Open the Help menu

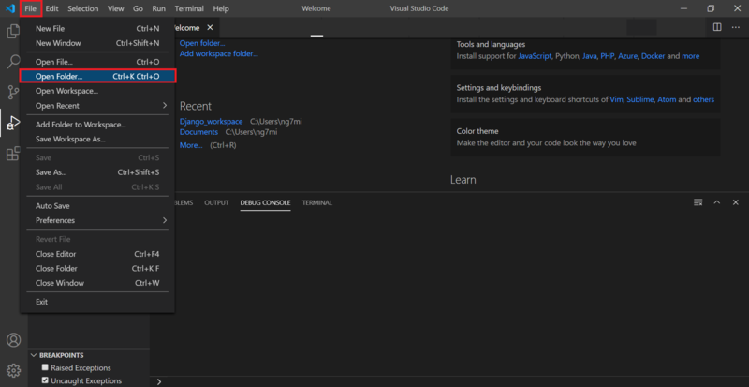pos(221,8)
